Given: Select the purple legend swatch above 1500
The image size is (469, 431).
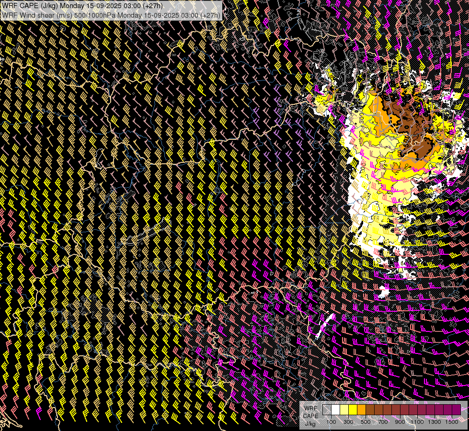Looking at the screenshot, I should pyautogui.click(x=457, y=410).
